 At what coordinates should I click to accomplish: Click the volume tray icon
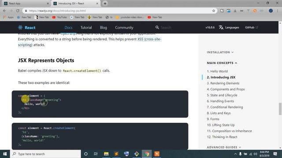255,154
